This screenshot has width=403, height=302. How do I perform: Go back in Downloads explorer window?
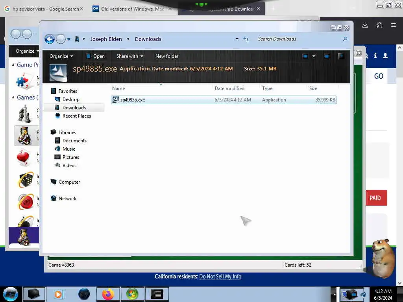pos(50,39)
